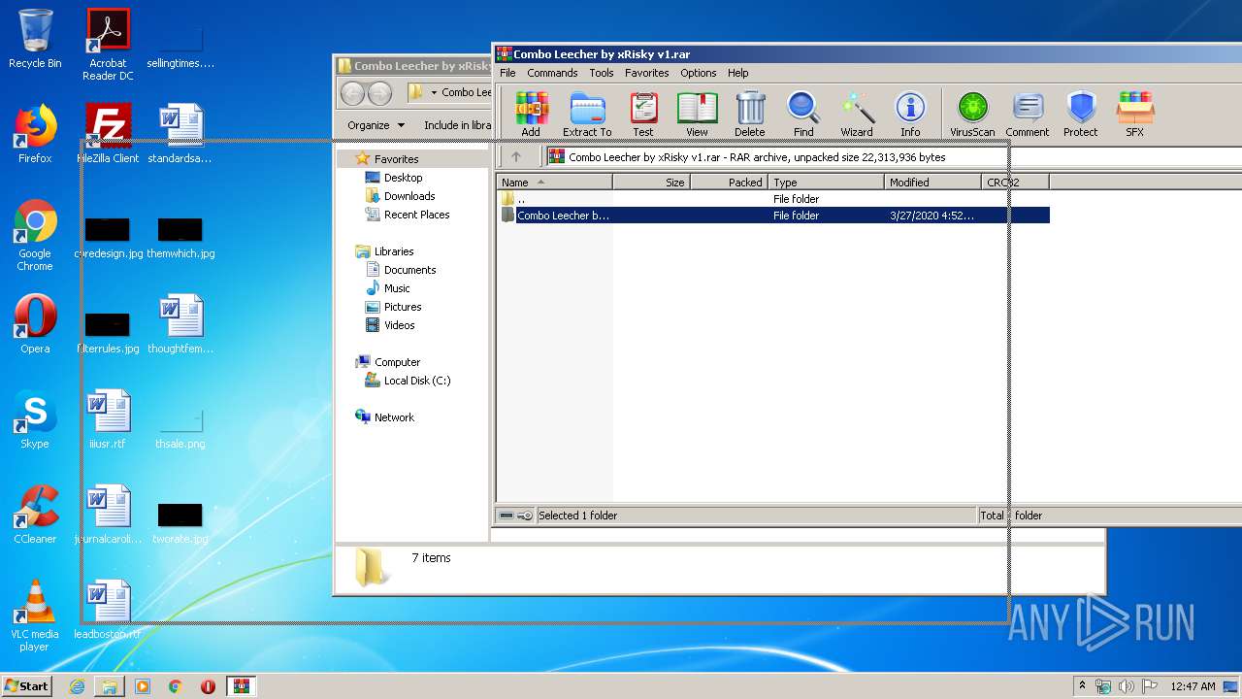
Task: Add a Comment to archive
Action: 1028,114
